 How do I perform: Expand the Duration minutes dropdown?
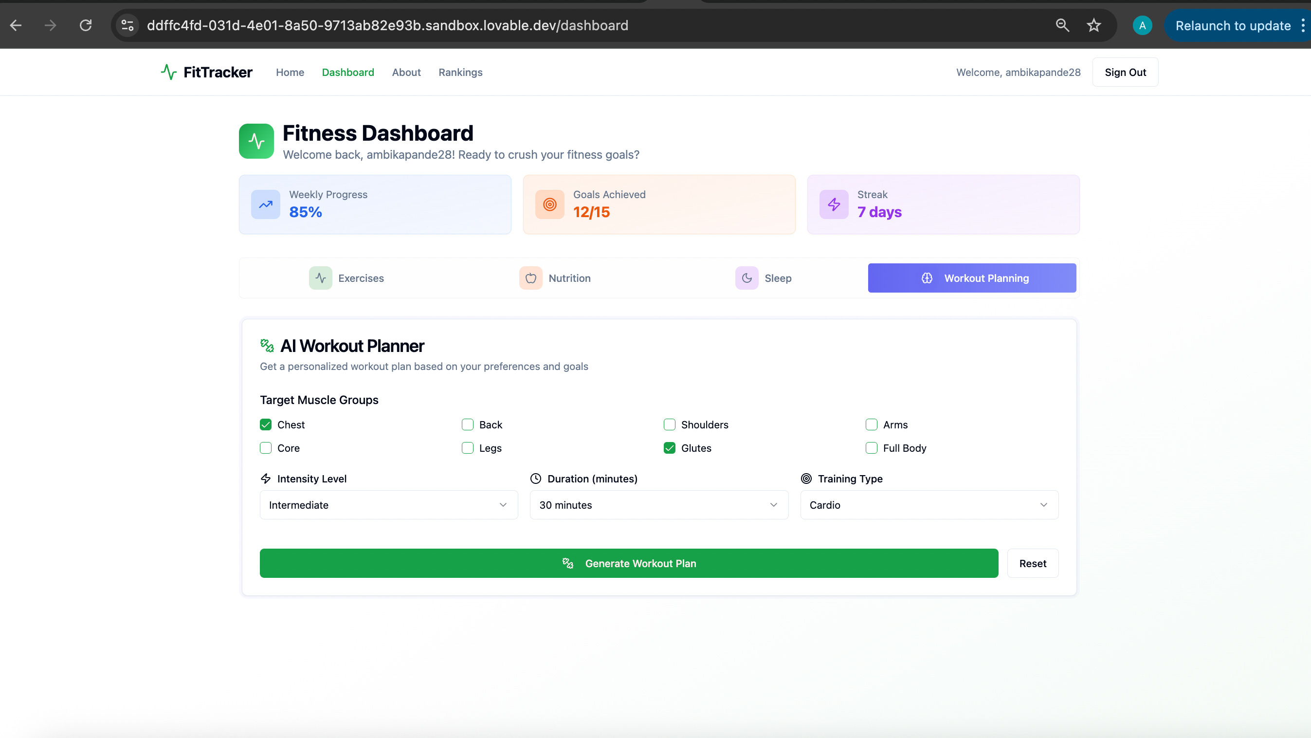tap(658, 505)
